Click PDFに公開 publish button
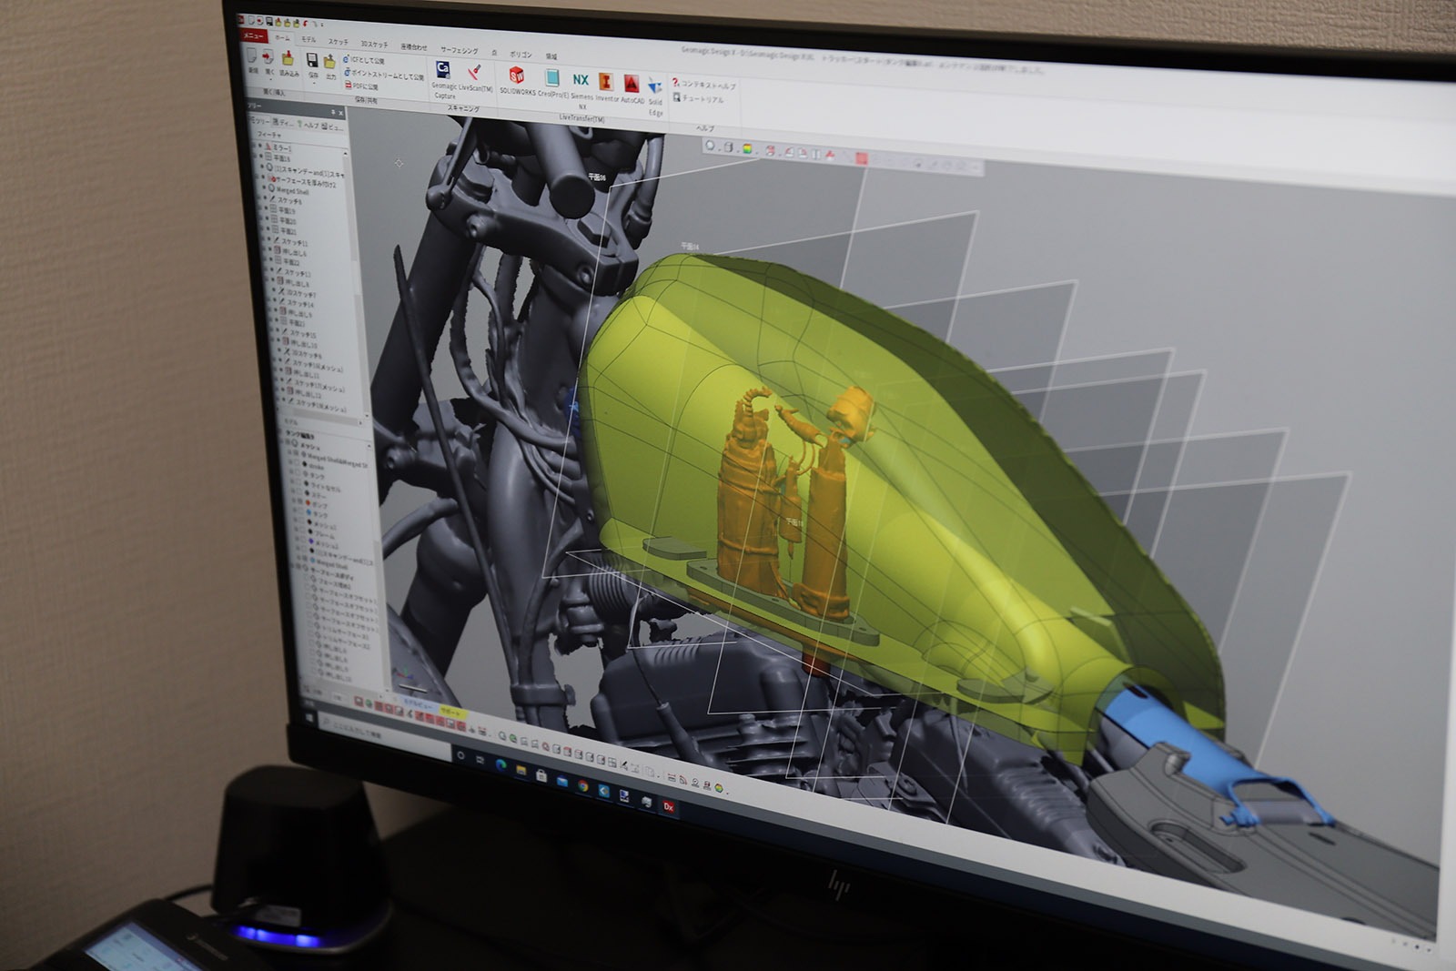Image resolution: width=1456 pixels, height=971 pixels. [360, 86]
